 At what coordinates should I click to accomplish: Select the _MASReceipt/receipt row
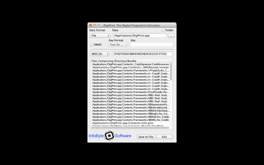click(x=130, y=67)
